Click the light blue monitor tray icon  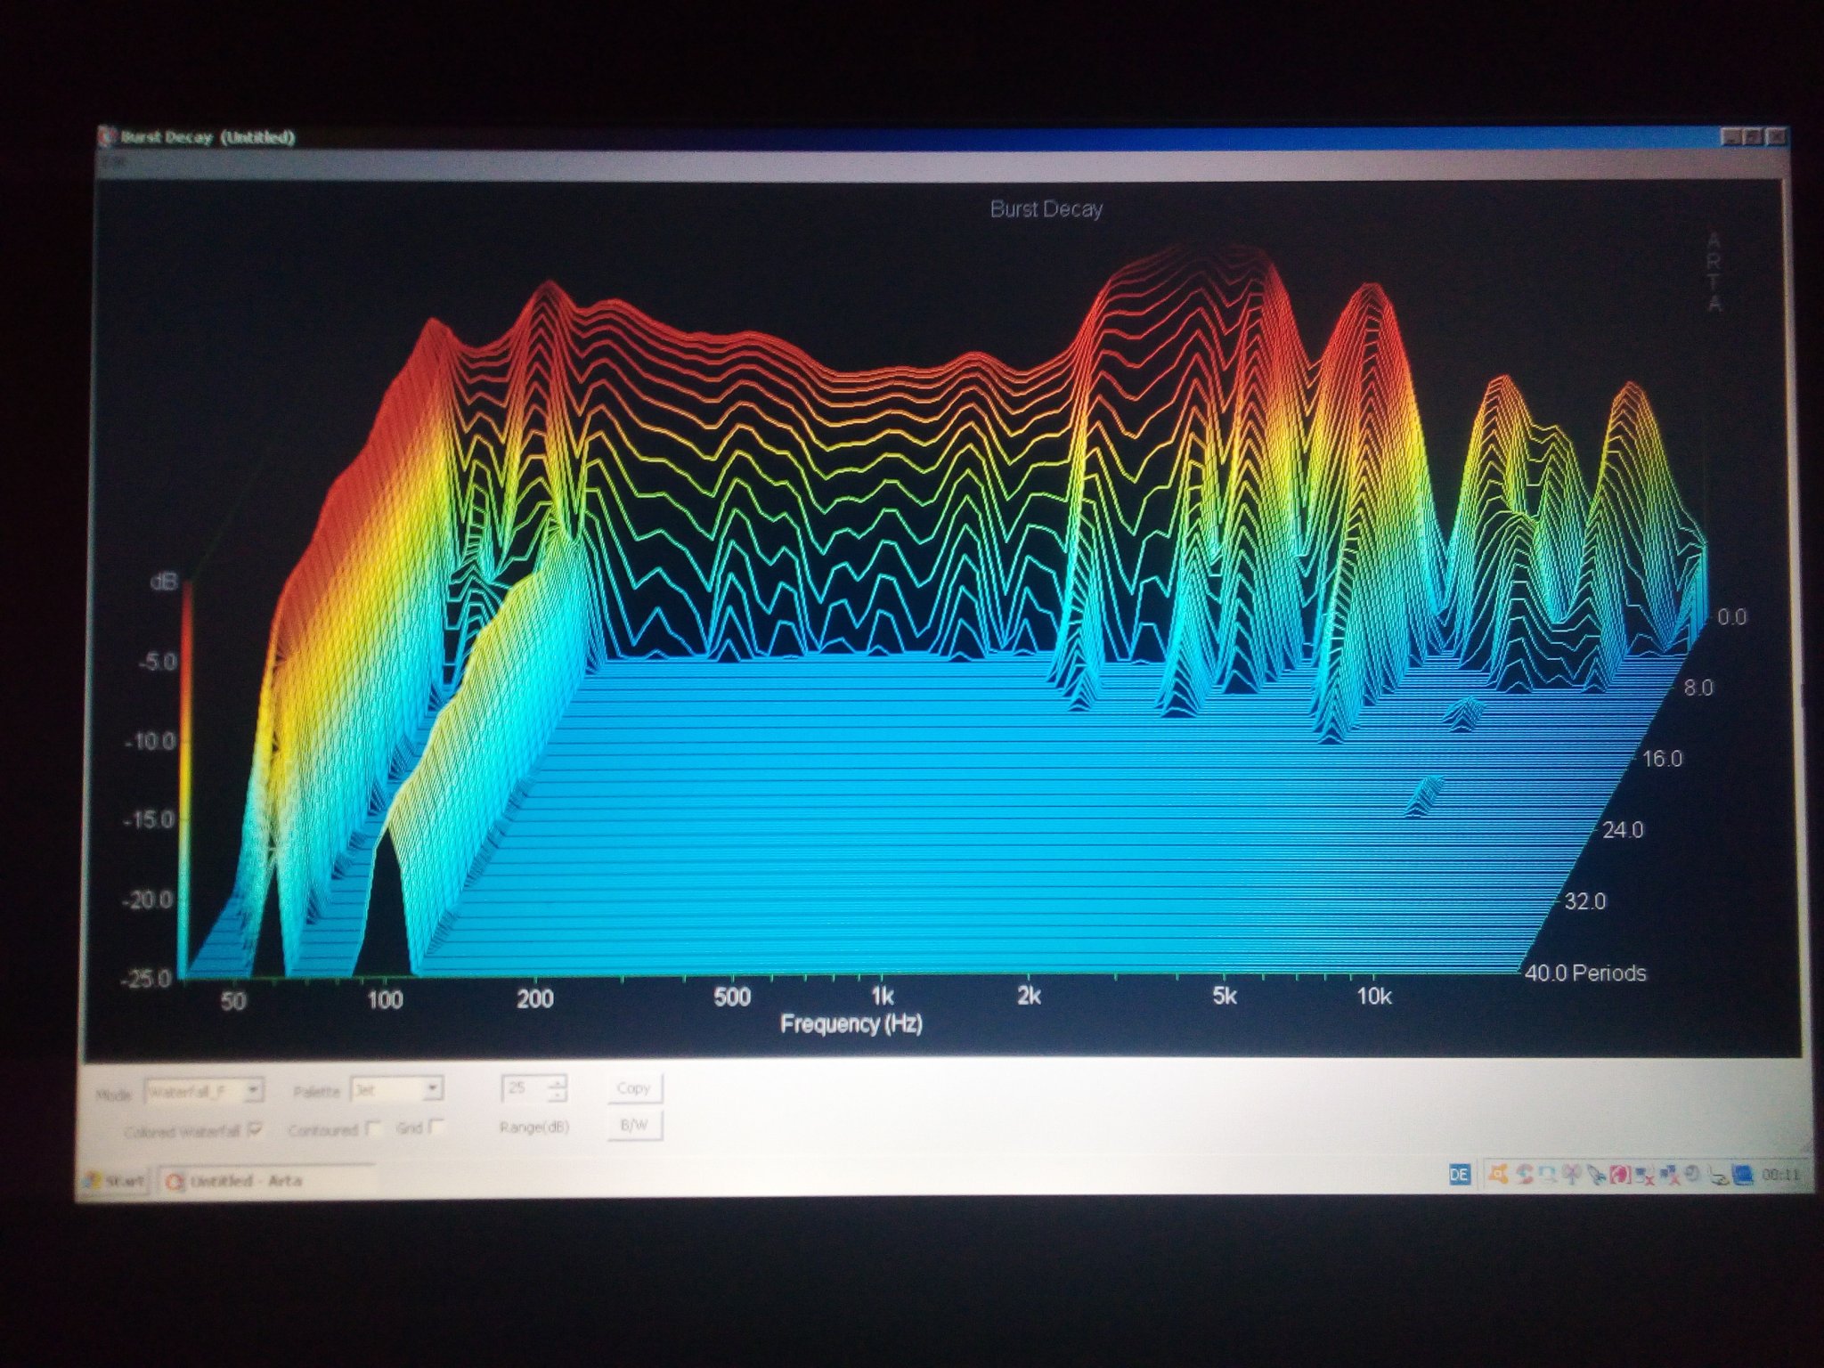click(1547, 1175)
